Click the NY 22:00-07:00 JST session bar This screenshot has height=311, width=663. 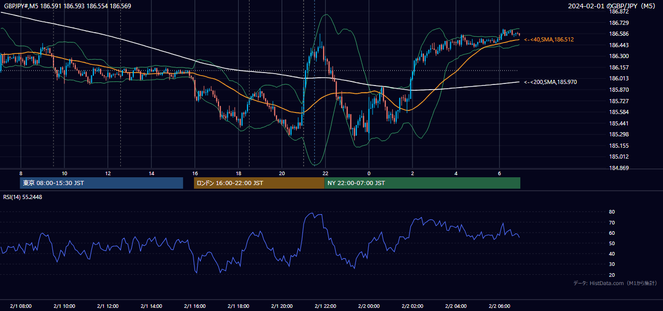(x=422, y=183)
